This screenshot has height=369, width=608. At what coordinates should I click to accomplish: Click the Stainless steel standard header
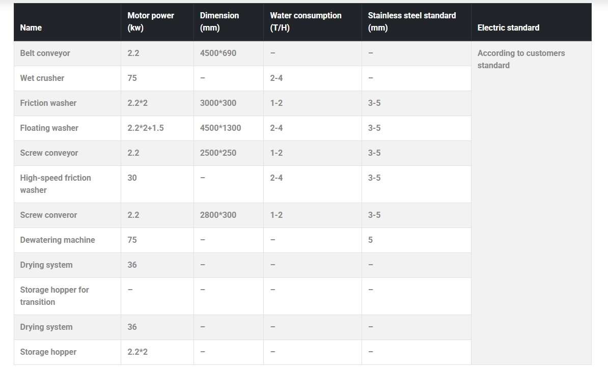[412, 22]
